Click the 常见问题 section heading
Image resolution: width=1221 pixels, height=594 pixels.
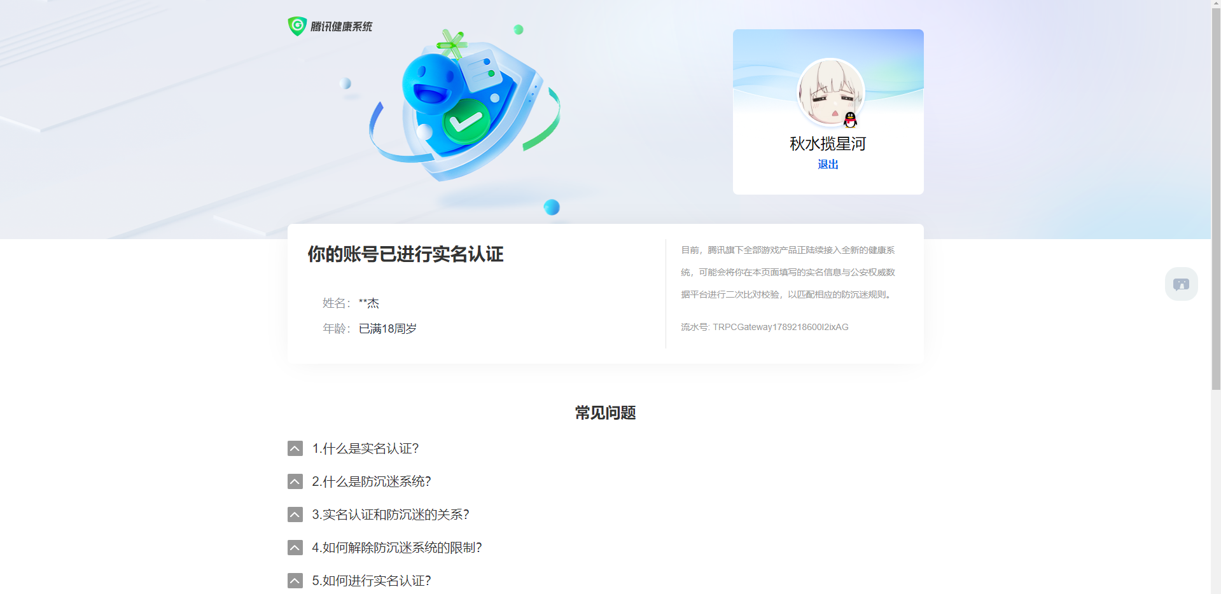606,413
